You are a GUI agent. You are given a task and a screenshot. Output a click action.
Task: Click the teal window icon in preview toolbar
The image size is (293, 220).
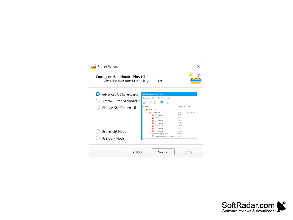point(162,102)
